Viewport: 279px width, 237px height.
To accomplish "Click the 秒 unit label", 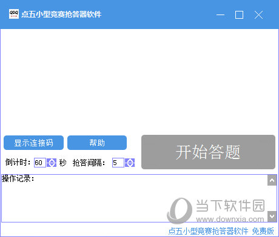I will (62, 163).
